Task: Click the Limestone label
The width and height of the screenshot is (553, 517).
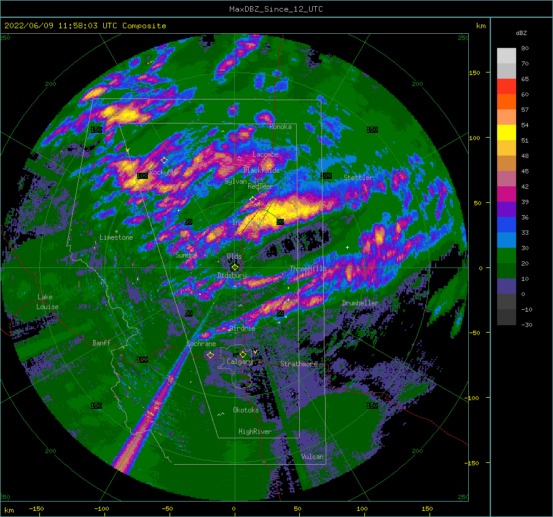Action: click(x=116, y=237)
